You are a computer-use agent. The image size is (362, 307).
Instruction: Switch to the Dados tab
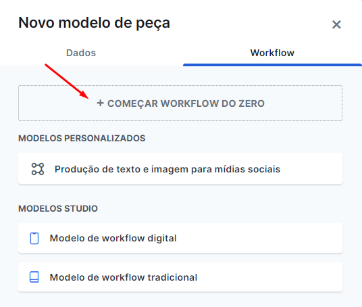81,53
